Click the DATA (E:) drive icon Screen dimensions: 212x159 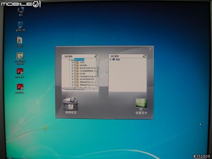coord(72,60)
